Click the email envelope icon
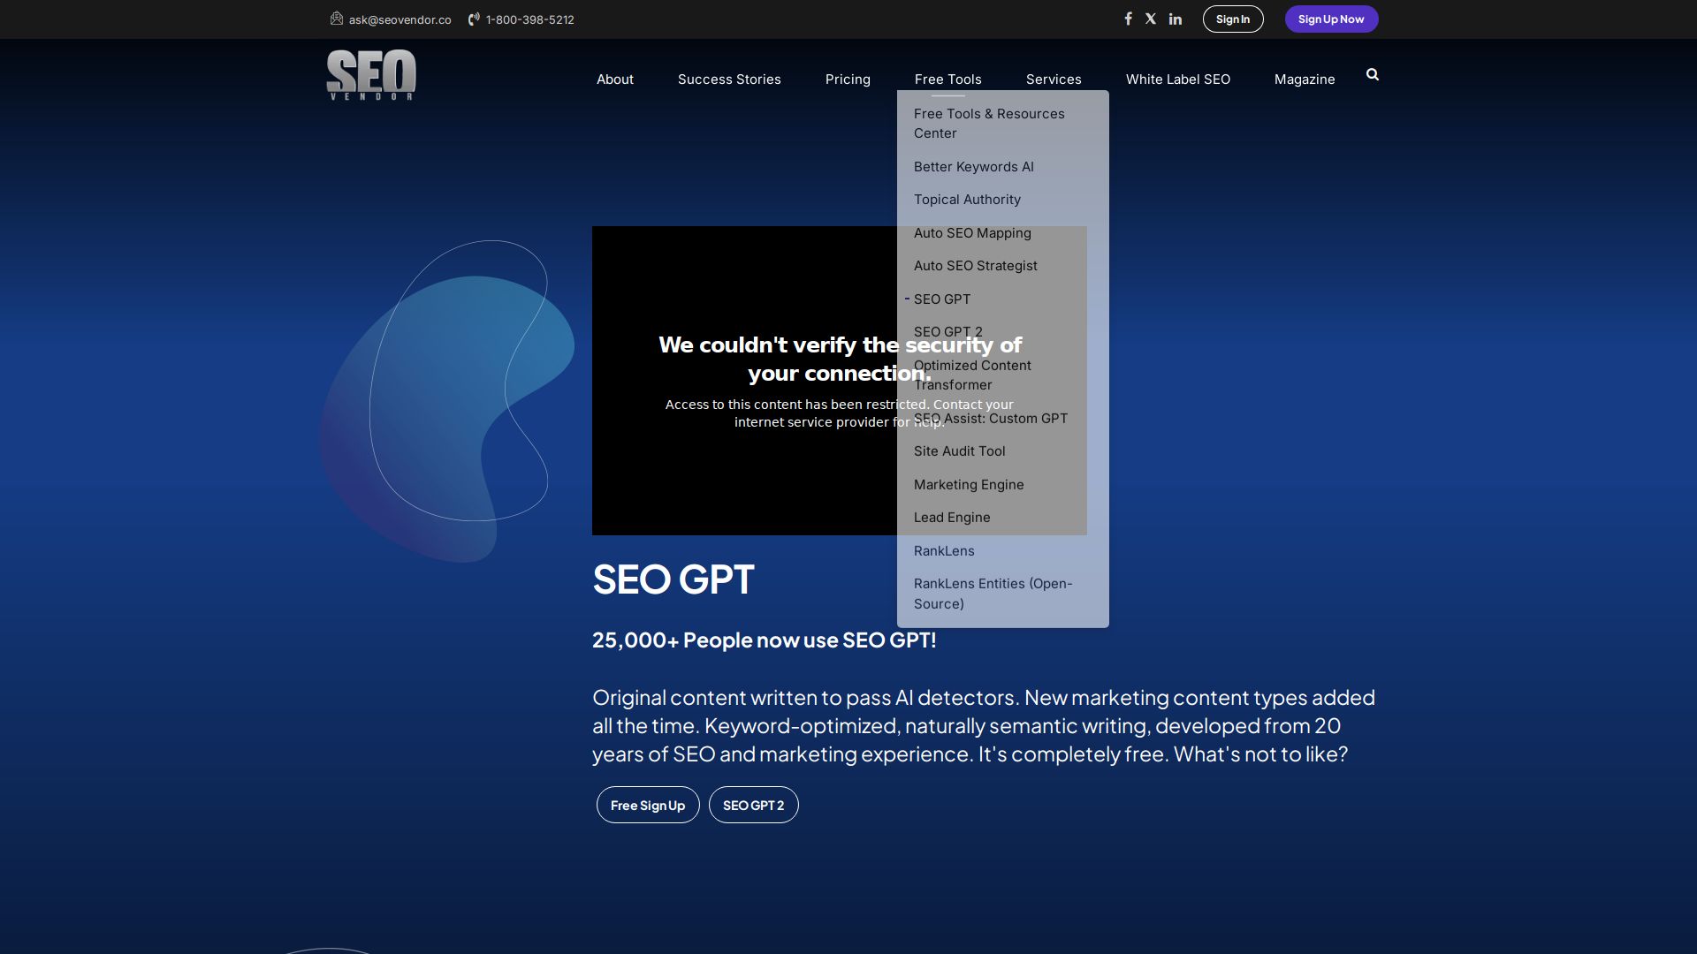 [x=336, y=19]
